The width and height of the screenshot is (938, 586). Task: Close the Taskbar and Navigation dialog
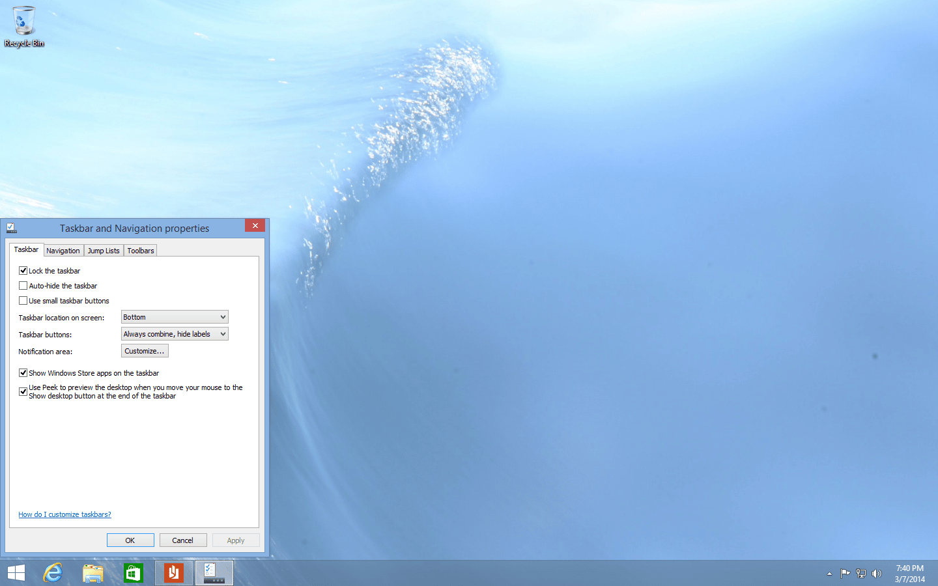click(x=255, y=225)
